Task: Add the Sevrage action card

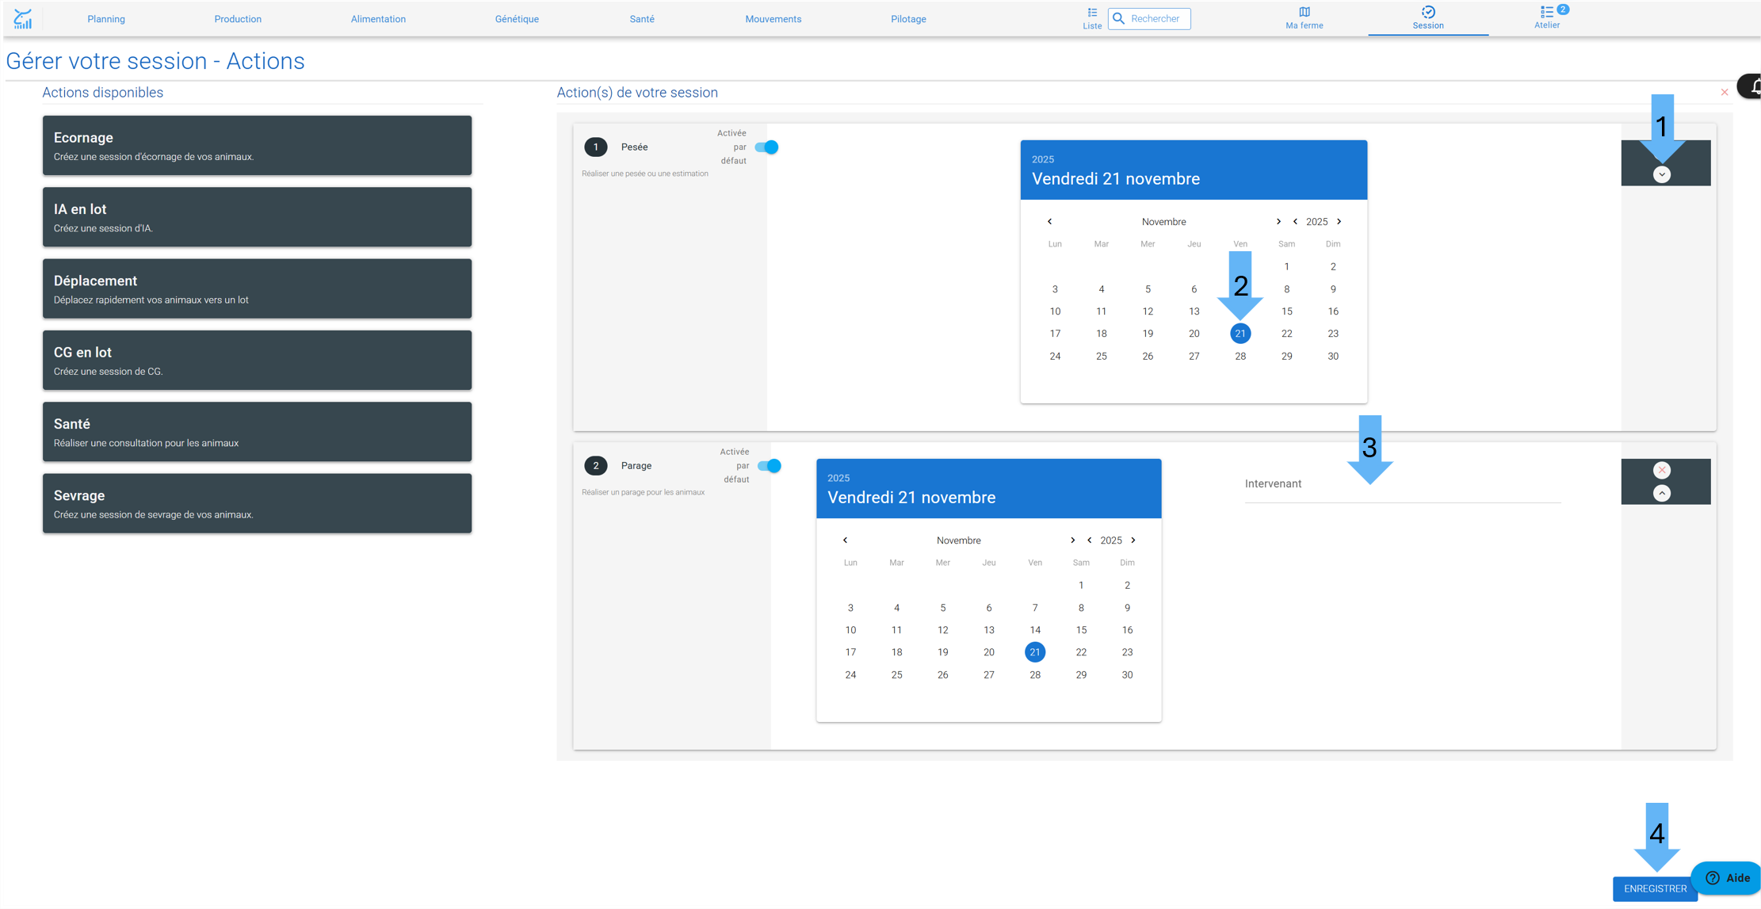Action: click(257, 503)
